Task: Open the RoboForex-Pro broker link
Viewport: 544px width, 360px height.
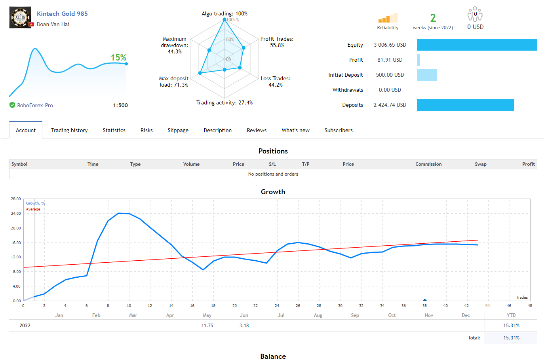Action: (x=35, y=105)
